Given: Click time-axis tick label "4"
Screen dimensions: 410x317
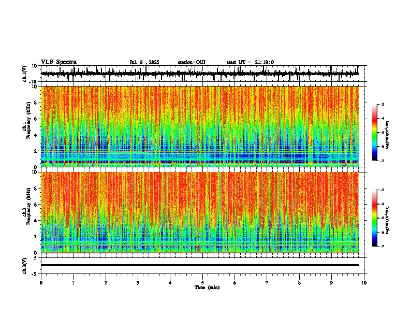Looking at the screenshot, I should click(170, 283).
